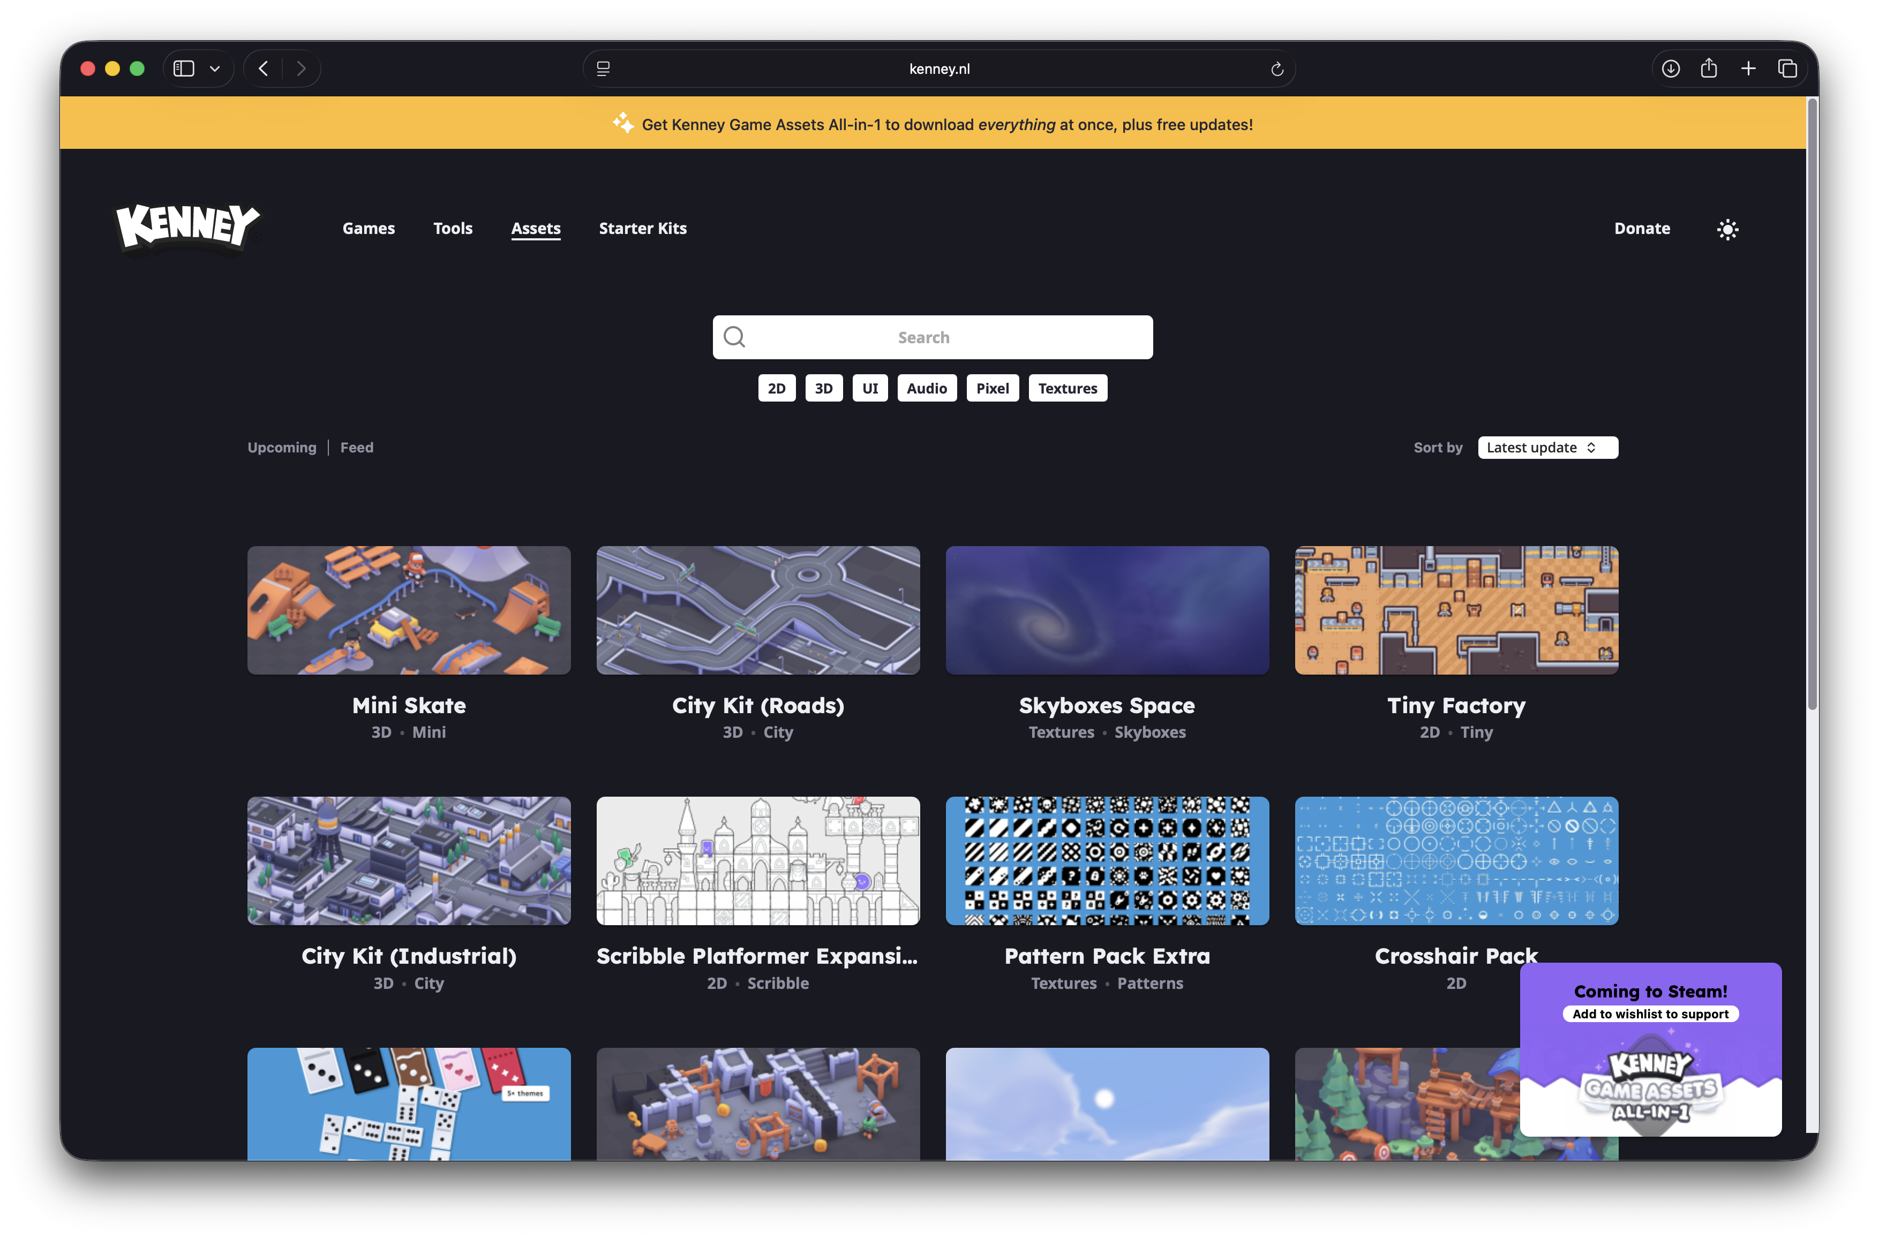Image resolution: width=1879 pixels, height=1240 pixels.
Task: Open the purple castle kit thumbnail
Action: [757, 1104]
